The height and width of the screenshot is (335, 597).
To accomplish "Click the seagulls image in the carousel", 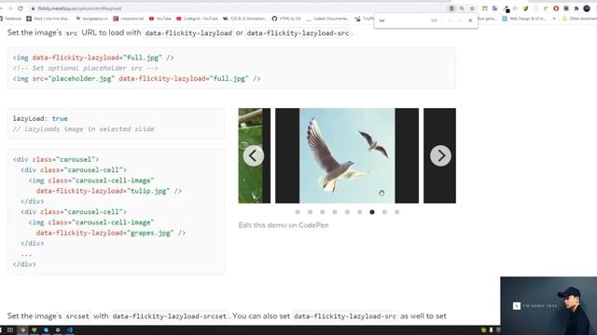I will pos(347,155).
